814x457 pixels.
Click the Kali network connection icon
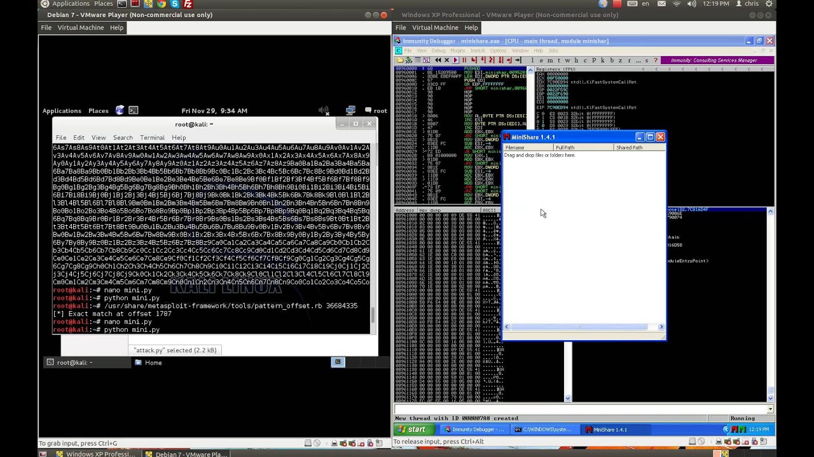tap(350, 110)
